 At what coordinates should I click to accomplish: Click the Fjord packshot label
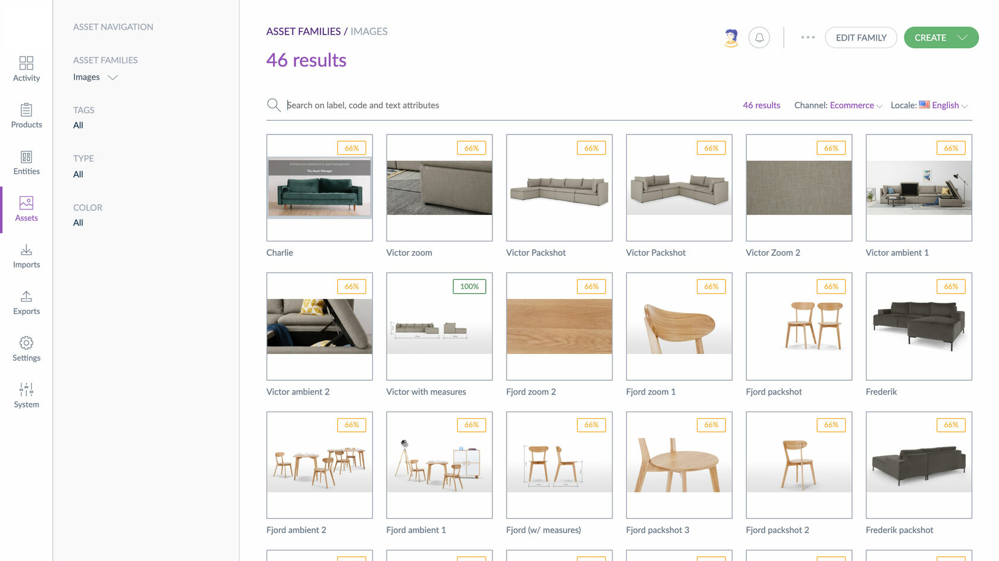pyautogui.click(x=774, y=392)
